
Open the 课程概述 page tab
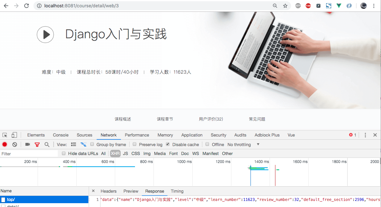click(x=123, y=119)
